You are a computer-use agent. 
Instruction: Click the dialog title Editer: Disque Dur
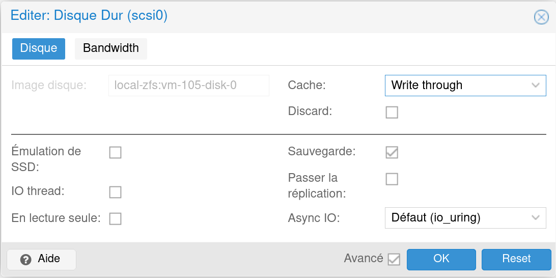[89, 16]
